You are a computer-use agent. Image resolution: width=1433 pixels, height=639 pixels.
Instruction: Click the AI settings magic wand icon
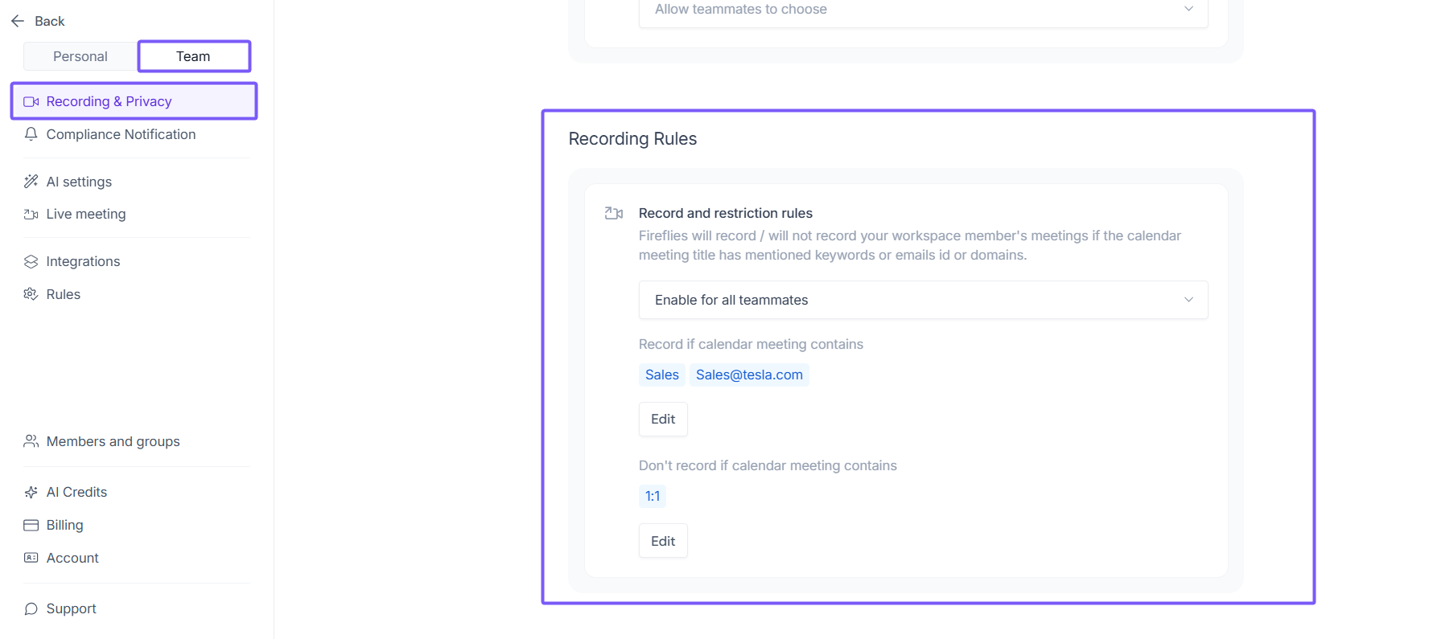pos(31,182)
